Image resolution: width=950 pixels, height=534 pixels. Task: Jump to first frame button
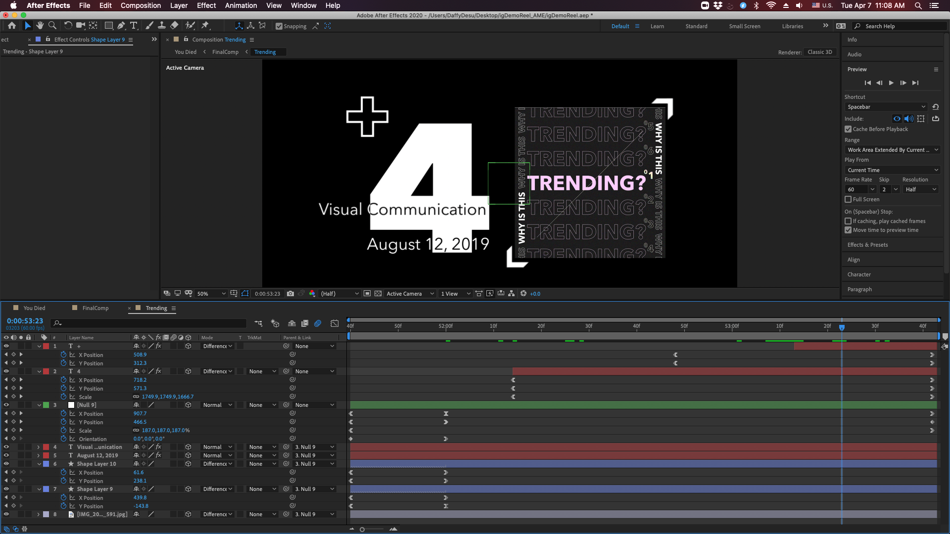coord(867,83)
